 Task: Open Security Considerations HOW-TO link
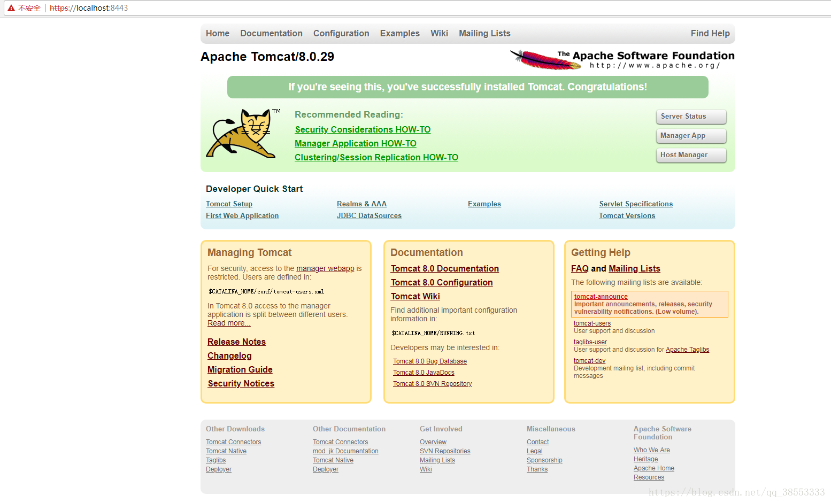click(x=363, y=129)
